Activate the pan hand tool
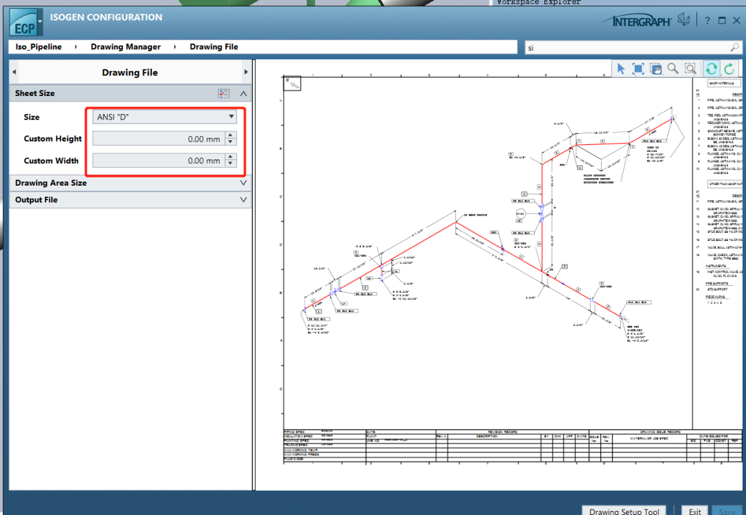Image resolution: width=746 pixels, height=515 pixels. pyautogui.click(x=656, y=69)
